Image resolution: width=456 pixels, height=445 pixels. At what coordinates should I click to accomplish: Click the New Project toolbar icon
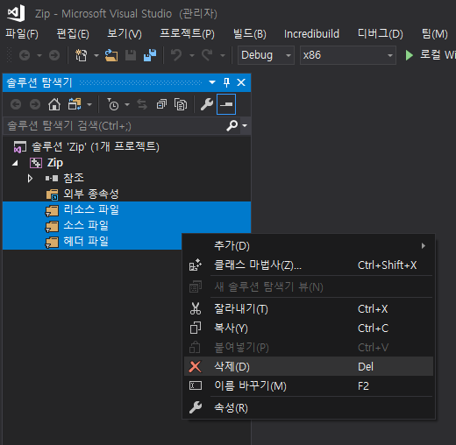[x=82, y=55]
